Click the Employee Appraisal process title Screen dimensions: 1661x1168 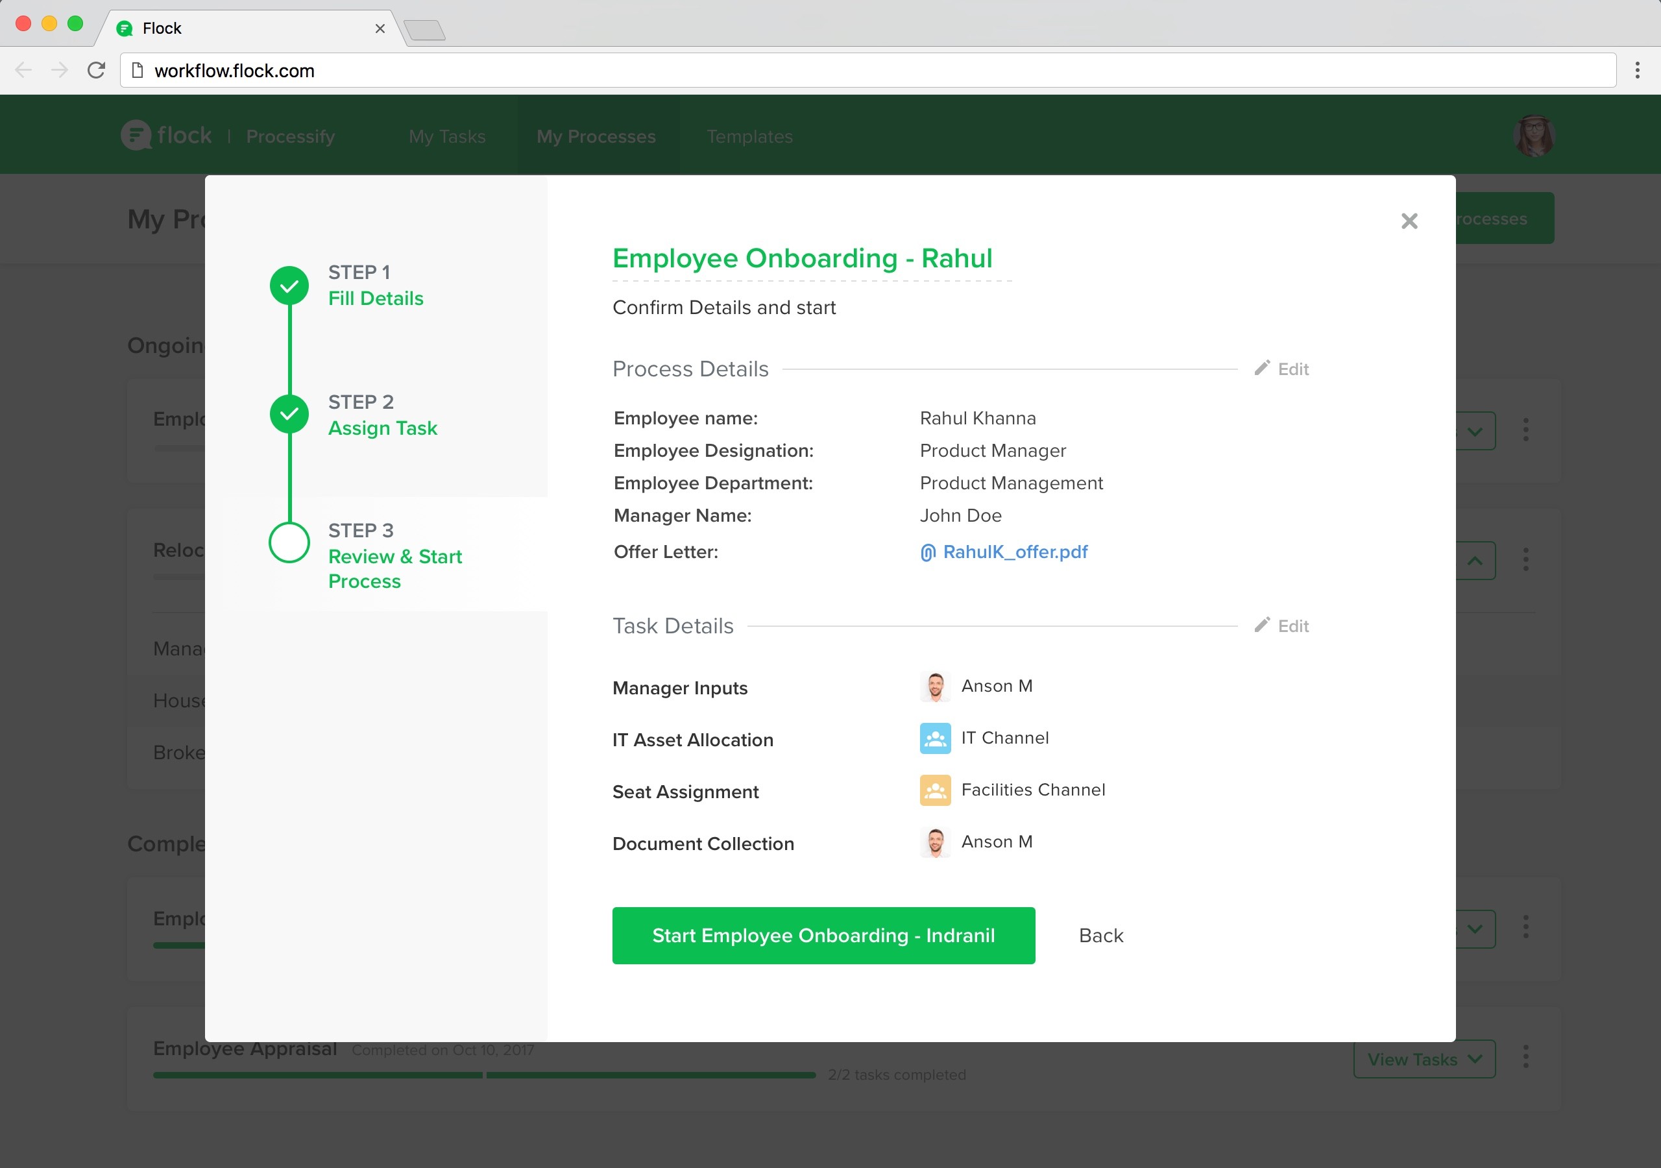(x=245, y=1049)
